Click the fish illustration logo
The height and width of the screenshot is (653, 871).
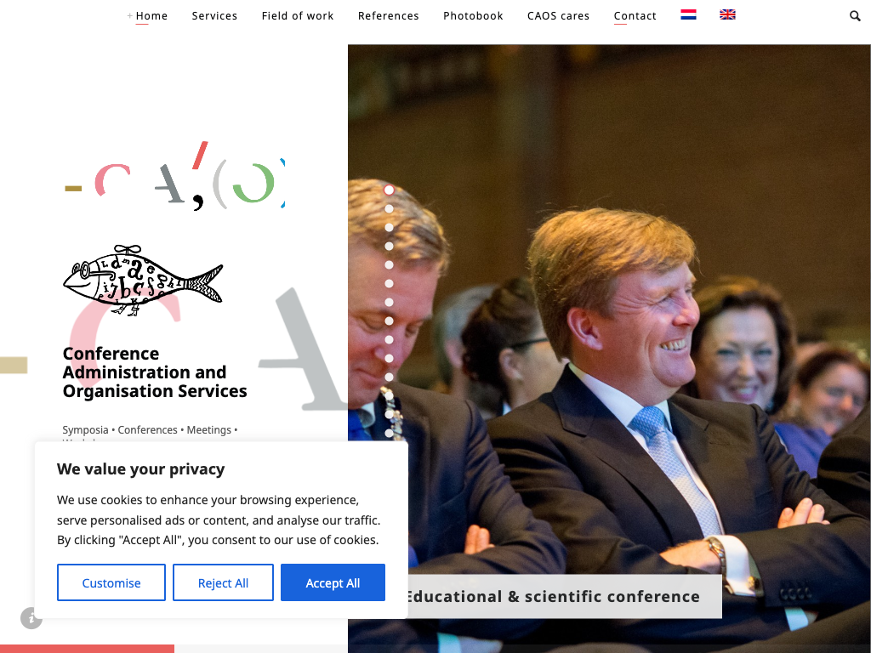(143, 281)
